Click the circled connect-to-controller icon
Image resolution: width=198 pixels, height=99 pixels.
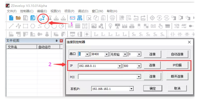coord(42,19)
